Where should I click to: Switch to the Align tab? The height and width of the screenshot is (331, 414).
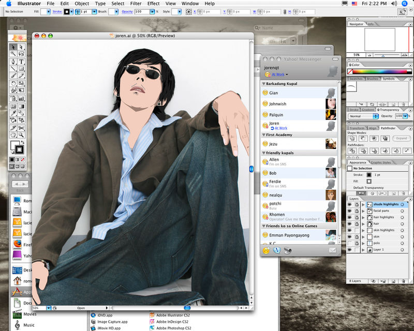[x=373, y=128]
